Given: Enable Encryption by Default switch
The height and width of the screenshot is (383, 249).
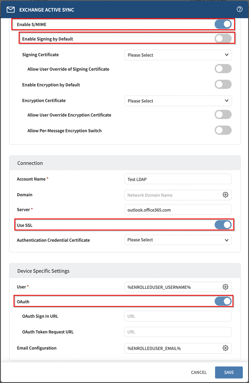Looking at the screenshot, I should (223, 85).
